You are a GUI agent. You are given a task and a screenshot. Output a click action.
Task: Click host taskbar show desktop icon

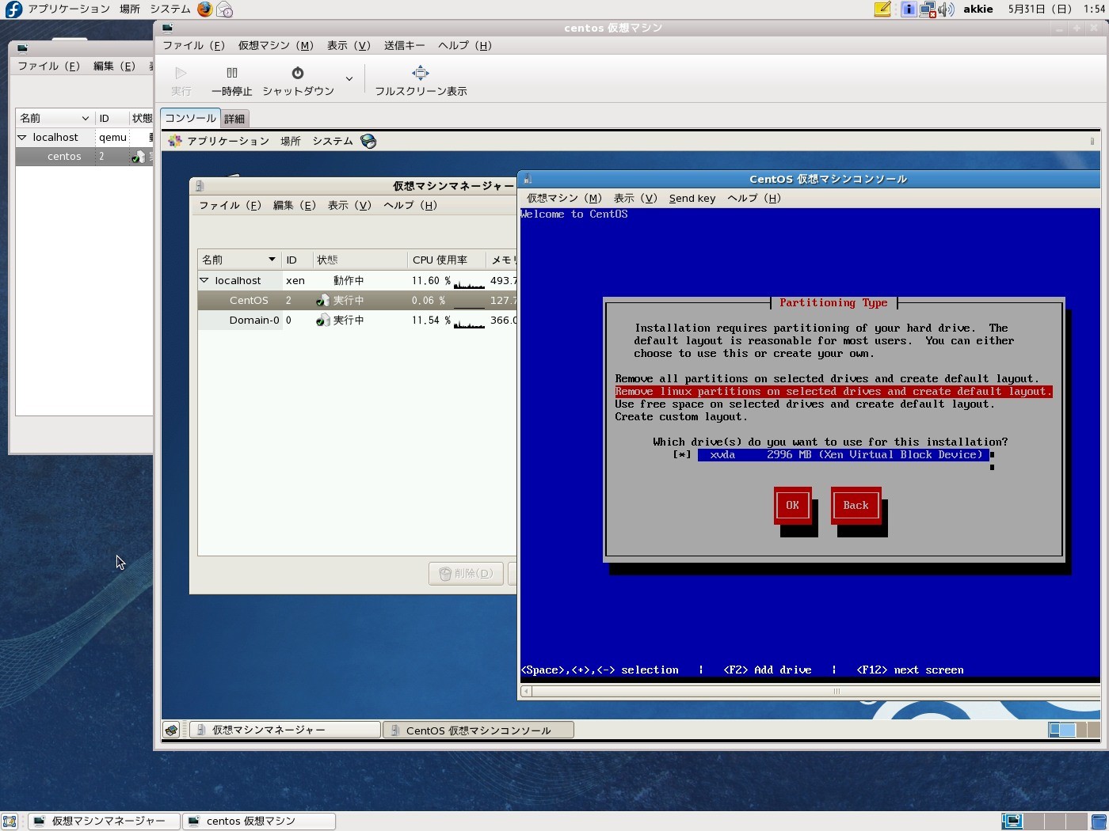[x=10, y=822]
